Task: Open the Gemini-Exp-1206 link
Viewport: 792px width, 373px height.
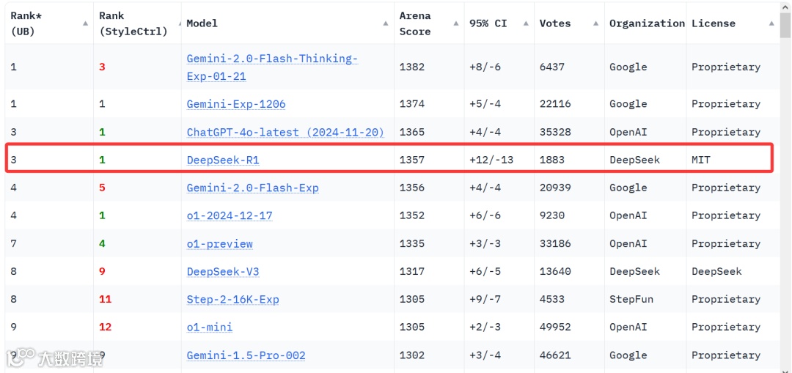Action: (x=236, y=104)
